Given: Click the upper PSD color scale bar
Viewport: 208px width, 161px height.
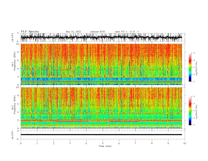Looking at the screenshot, I should click(190, 67).
